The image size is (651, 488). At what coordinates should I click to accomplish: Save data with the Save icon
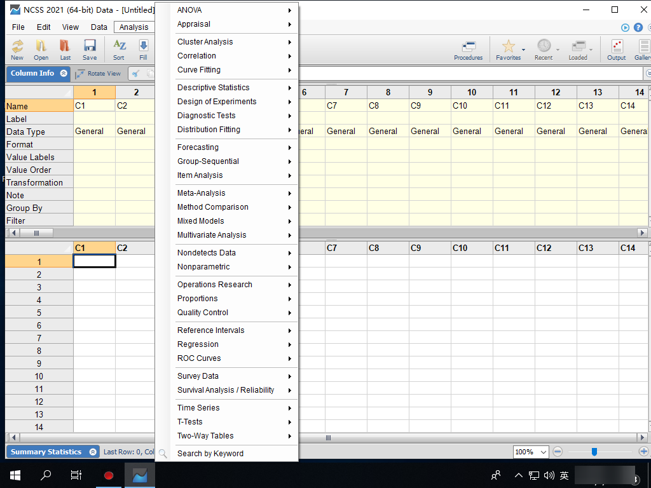[90, 50]
